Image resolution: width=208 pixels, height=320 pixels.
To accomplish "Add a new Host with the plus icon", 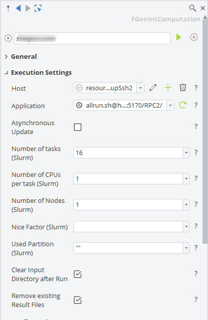I will [168, 88].
